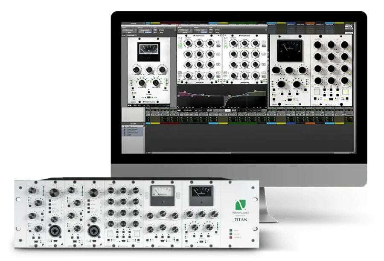
Task: Adjust the Threshold knob on the small Dione plugin
Action: pos(136,70)
